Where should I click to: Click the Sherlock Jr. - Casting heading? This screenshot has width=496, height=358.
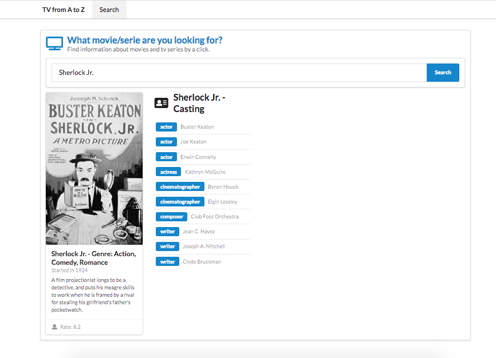(x=199, y=103)
